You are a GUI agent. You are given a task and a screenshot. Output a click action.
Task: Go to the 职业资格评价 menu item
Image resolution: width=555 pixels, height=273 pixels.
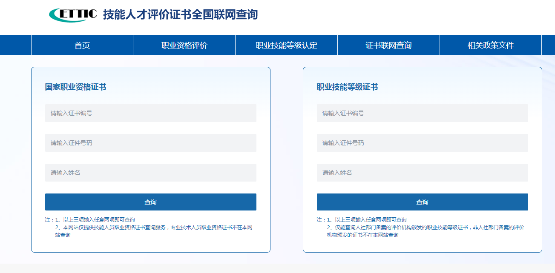(184, 45)
